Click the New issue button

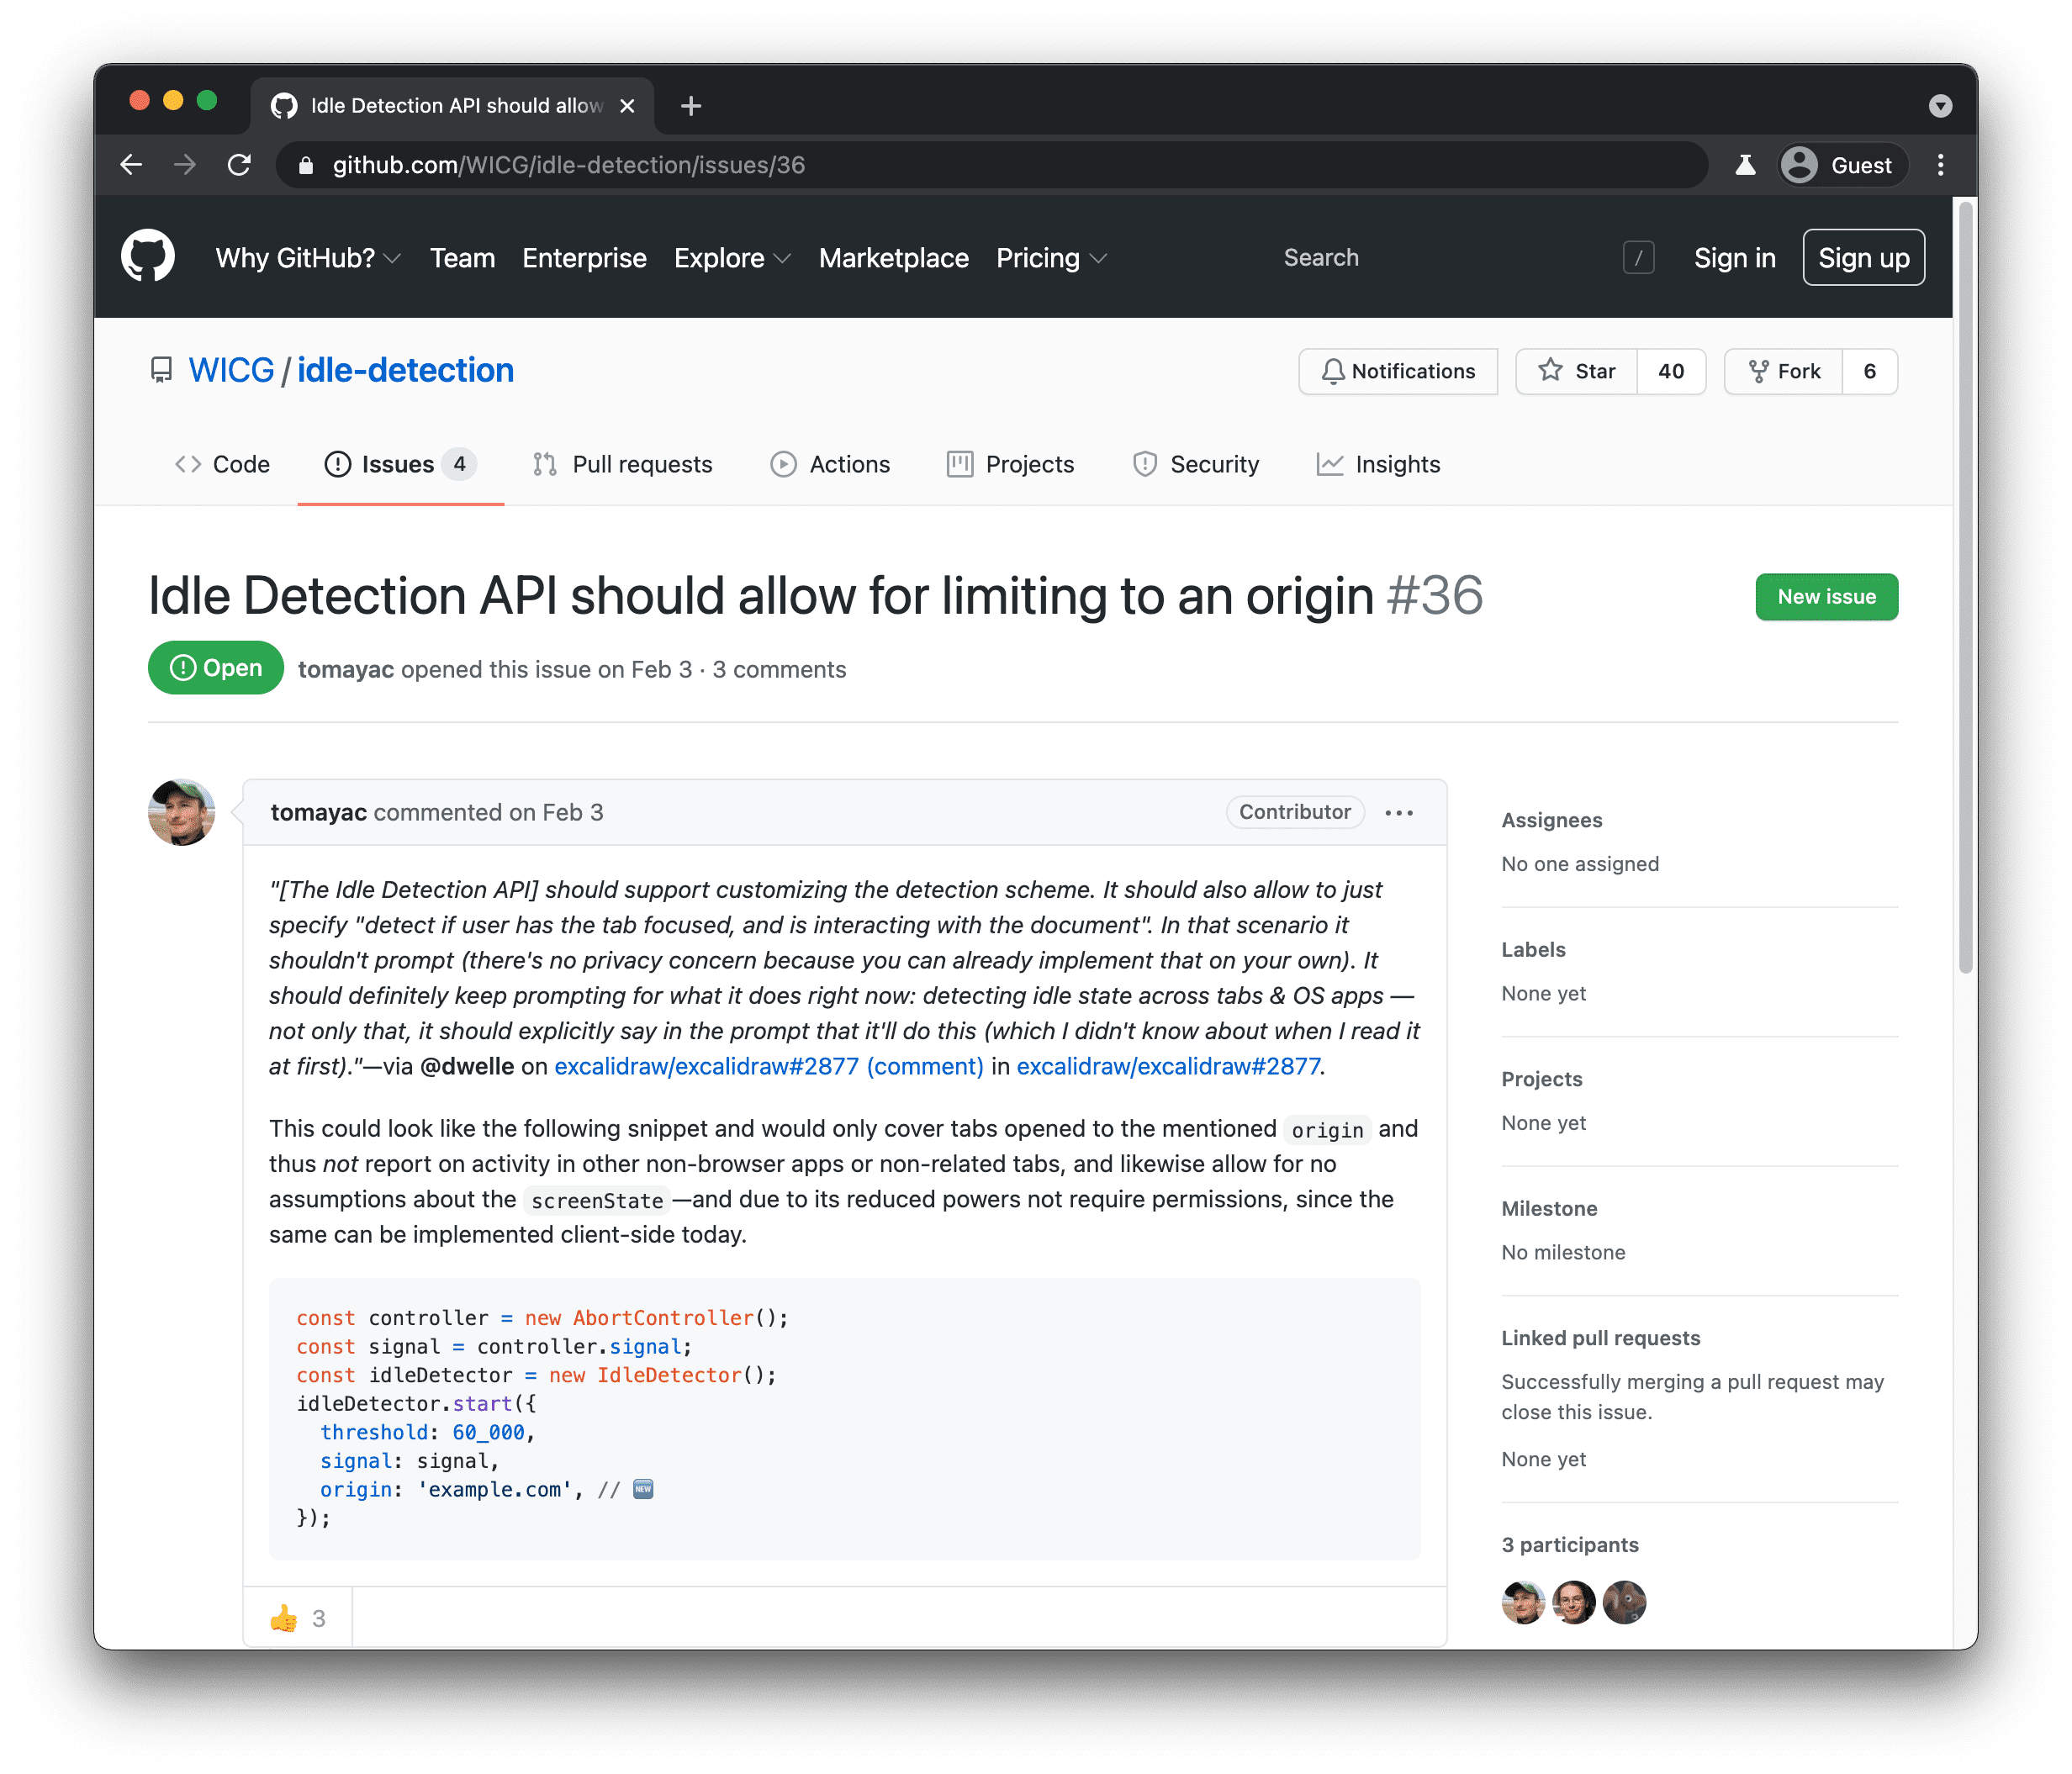pyautogui.click(x=1826, y=595)
